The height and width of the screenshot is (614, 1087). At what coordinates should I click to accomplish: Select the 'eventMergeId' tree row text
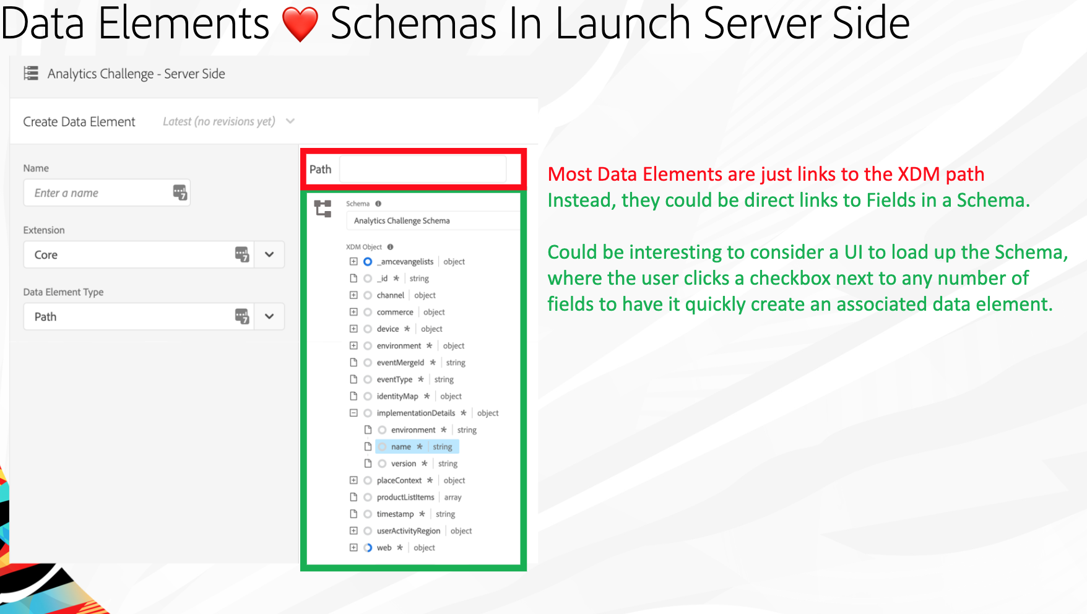(401, 363)
